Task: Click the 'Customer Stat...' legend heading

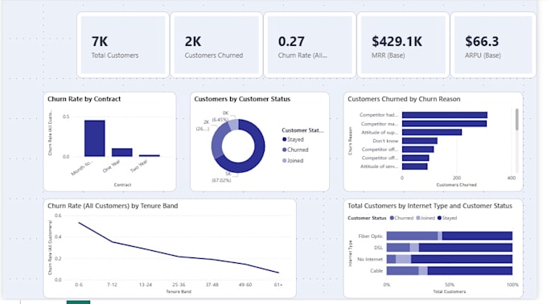Action: (302, 130)
